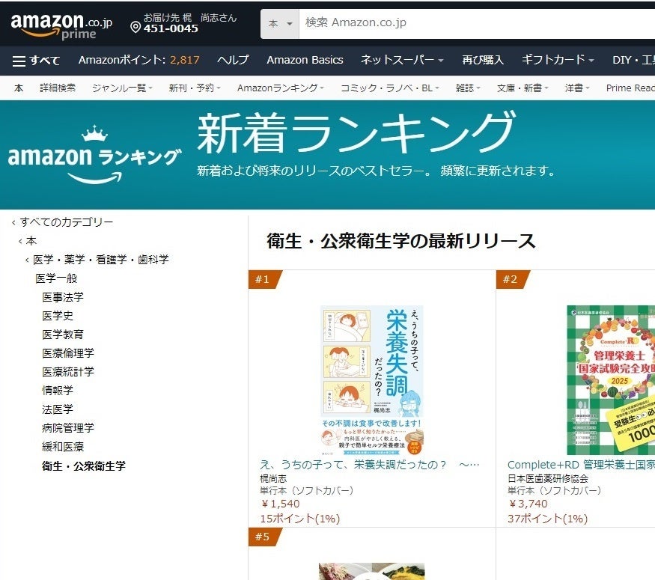The image size is (655, 580).
Task: Navigate up to 医学・薬学・看護学・歯科学 category
Action: 100,260
